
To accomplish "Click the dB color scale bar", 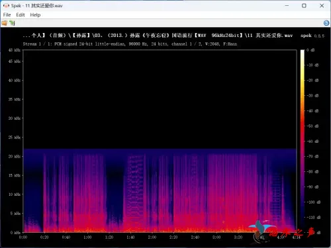I will coord(303,141).
